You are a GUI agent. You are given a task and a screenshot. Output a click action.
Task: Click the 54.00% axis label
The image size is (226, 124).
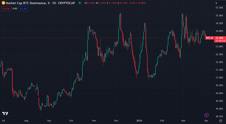click(x=219, y=31)
